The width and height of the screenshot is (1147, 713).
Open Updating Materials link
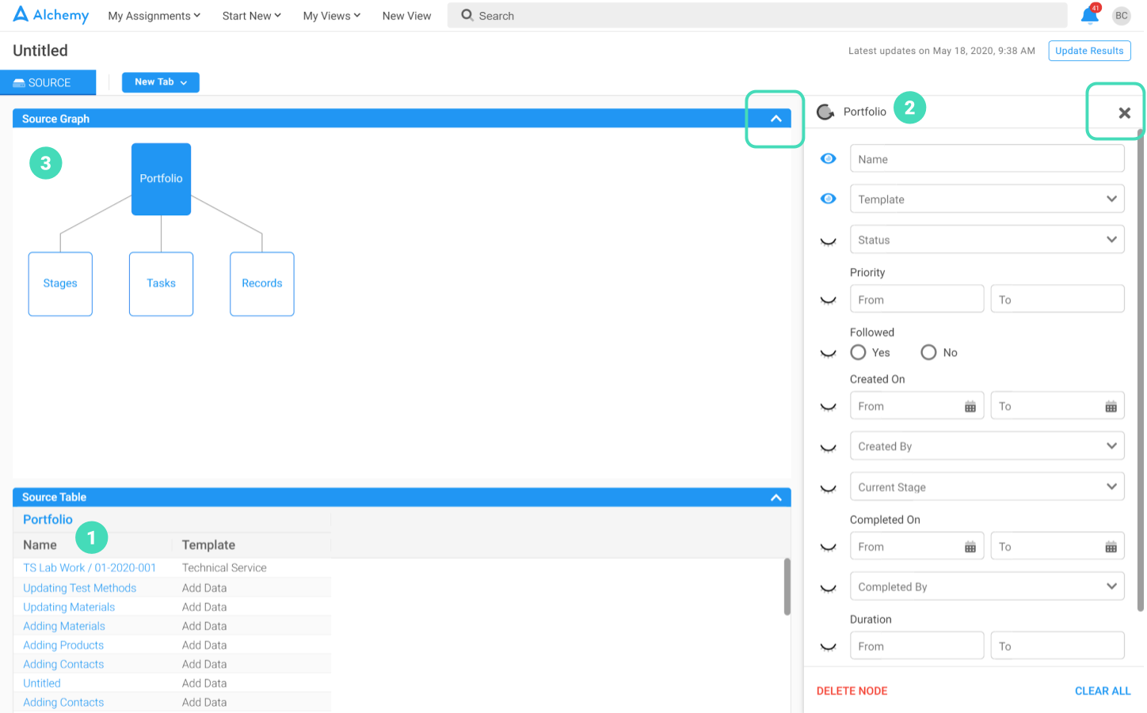pyautogui.click(x=69, y=607)
